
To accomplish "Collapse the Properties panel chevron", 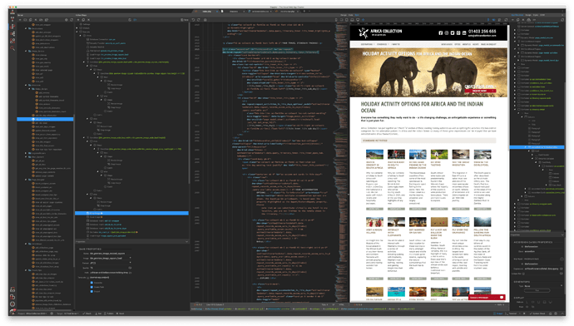I will click(186, 242).
